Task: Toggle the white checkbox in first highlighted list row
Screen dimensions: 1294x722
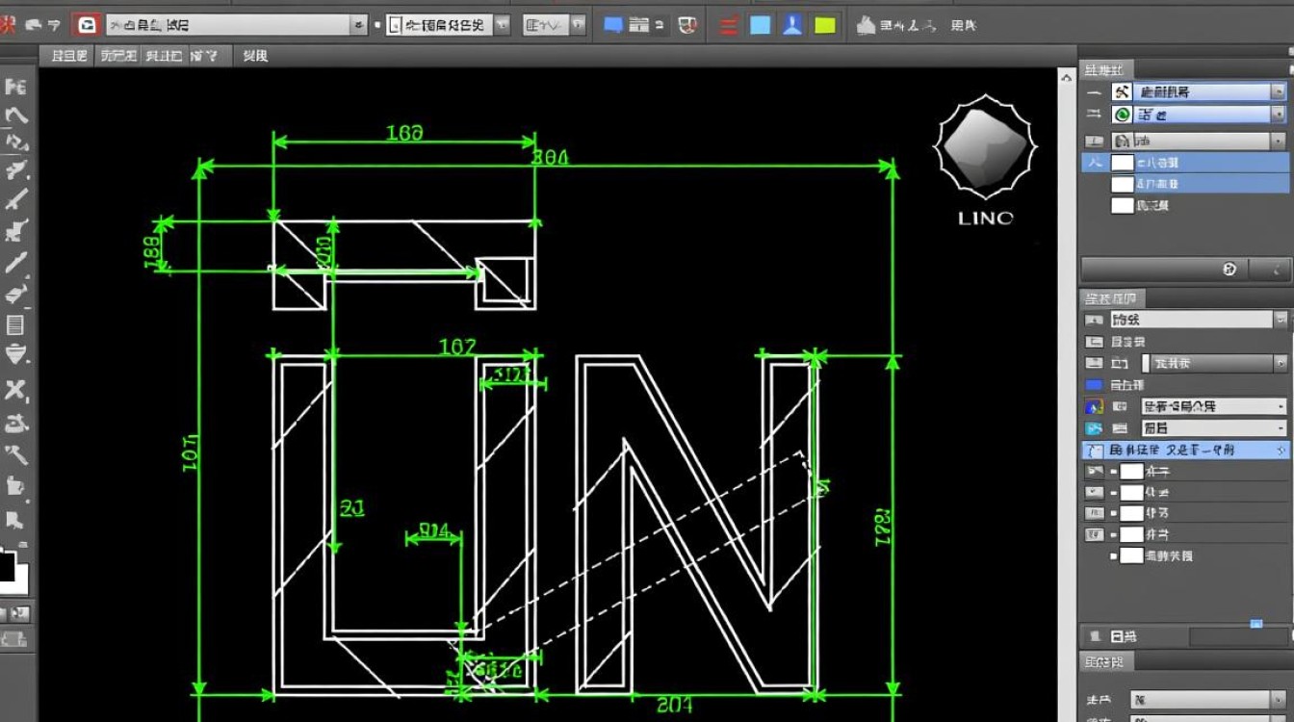Action: (1122, 163)
